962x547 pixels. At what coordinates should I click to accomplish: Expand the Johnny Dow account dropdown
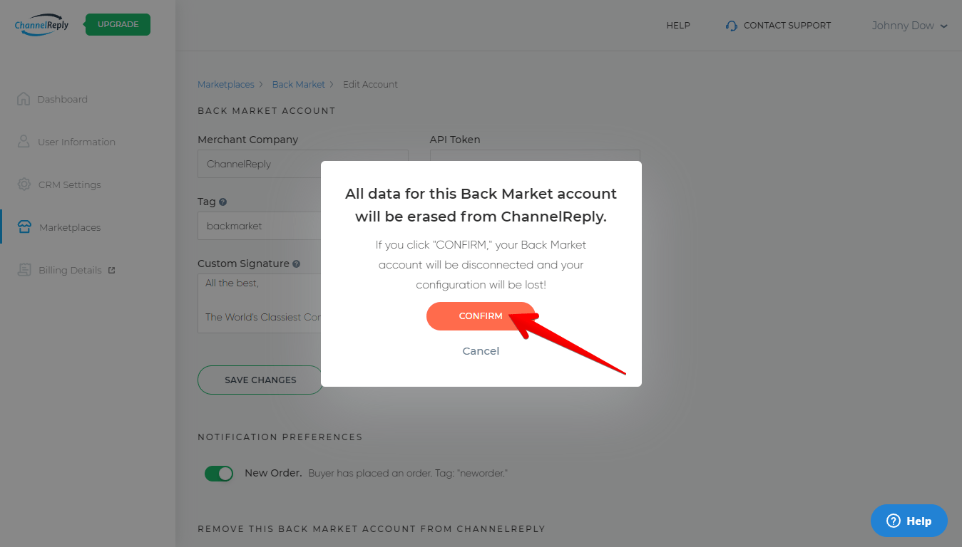point(909,25)
